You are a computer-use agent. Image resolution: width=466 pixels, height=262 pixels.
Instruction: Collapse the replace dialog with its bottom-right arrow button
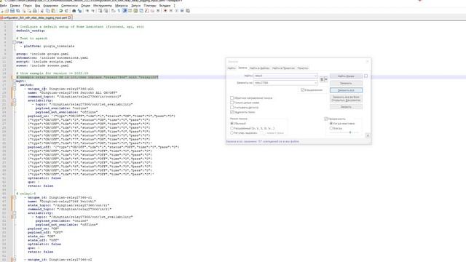pyautogui.click(x=367, y=135)
